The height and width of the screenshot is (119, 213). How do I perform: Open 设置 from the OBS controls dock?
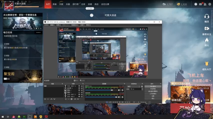click(x=153, y=96)
